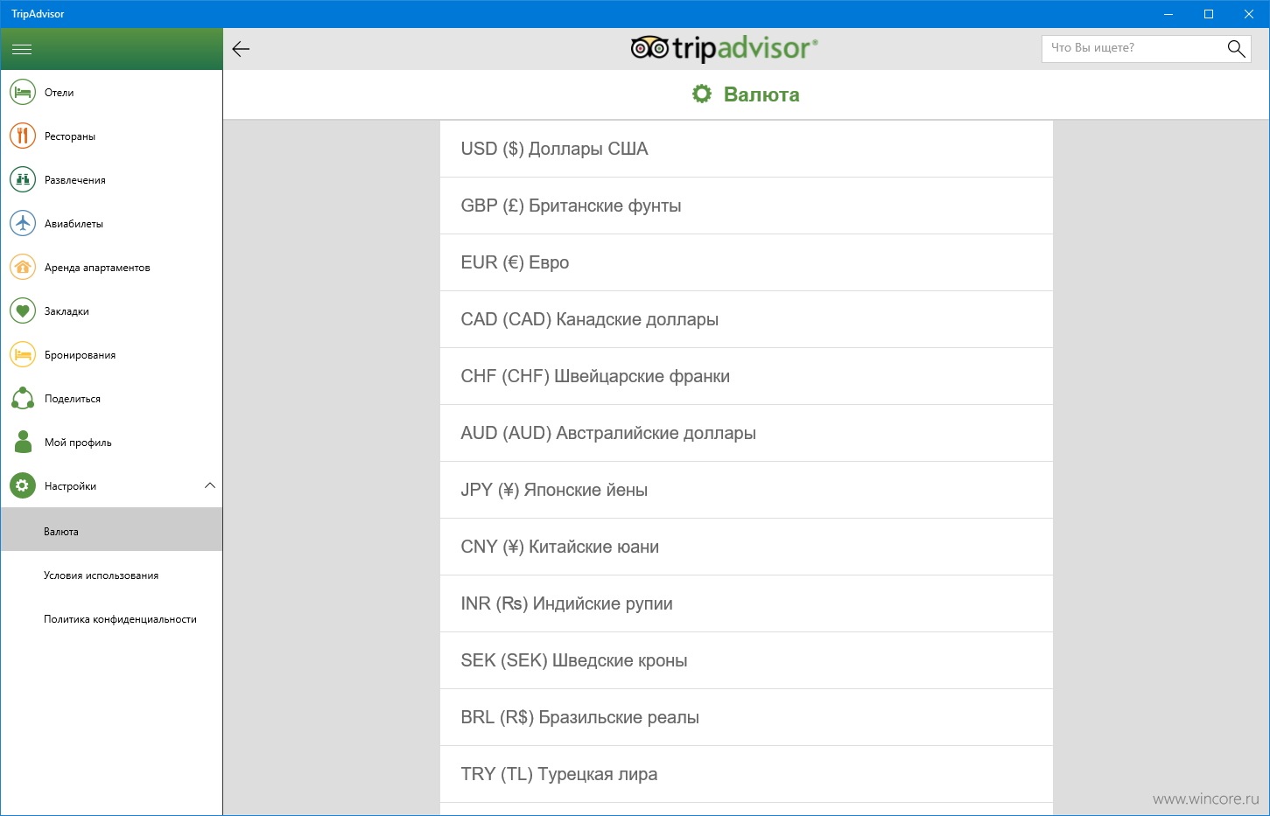1270x816 pixels.
Task: Choose GBP Британские фунты currency
Action: click(x=746, y=206)
